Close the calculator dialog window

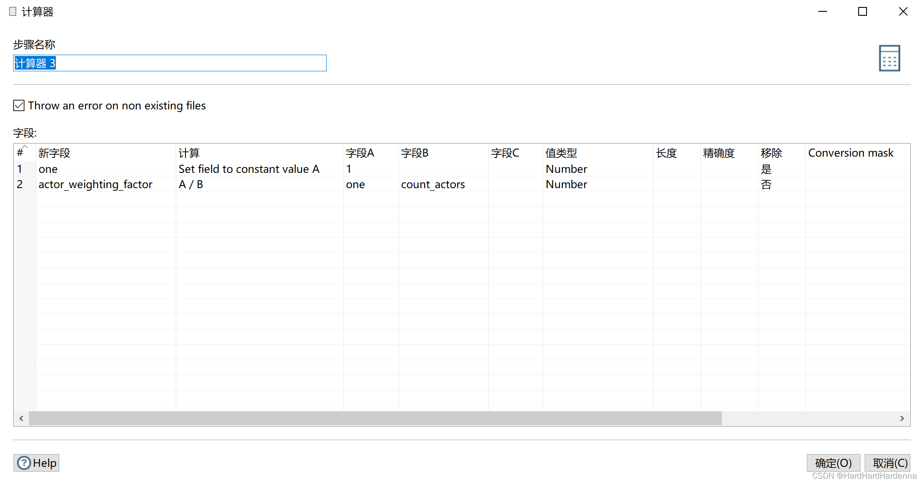pyautogui.click(x=903, y=12)
